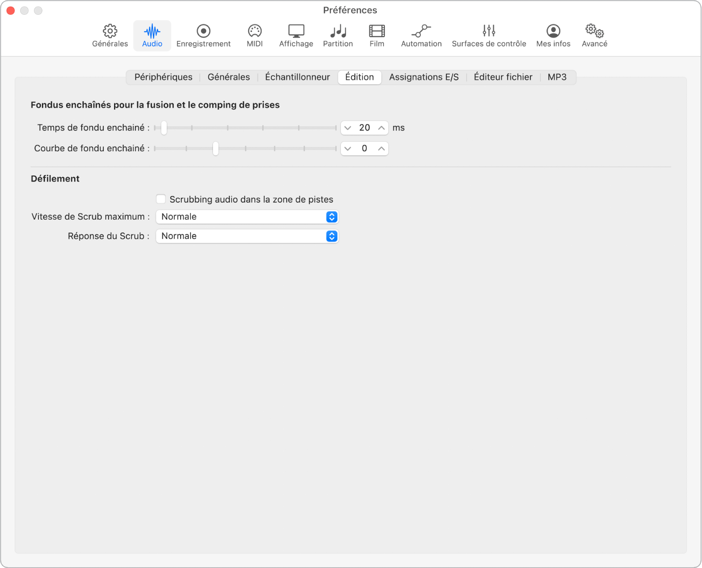The width and height of the screenshot is (702, 568).
Task: Open the Échantillonneur tab
Action: (x=298, y=77)
